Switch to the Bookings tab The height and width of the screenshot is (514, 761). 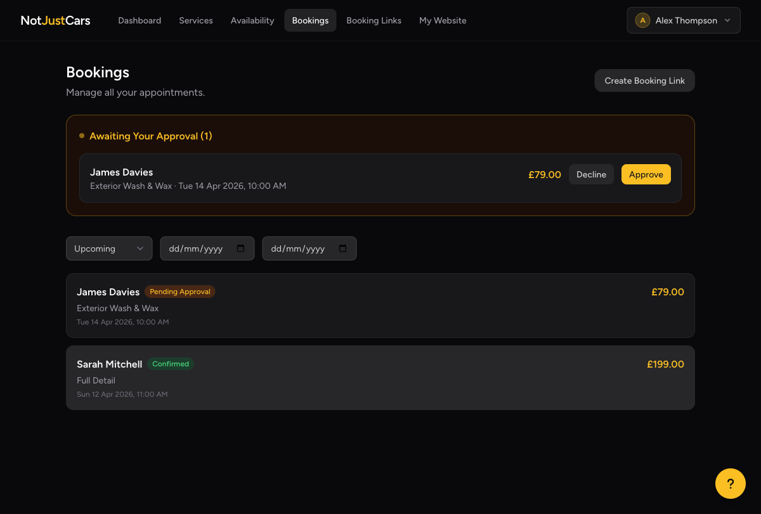point(310,20)
